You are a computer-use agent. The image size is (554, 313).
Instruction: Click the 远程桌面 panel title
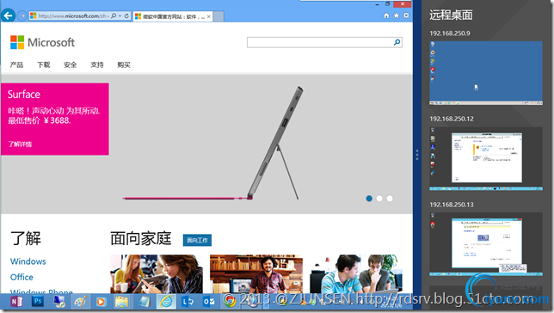point(451,15)
